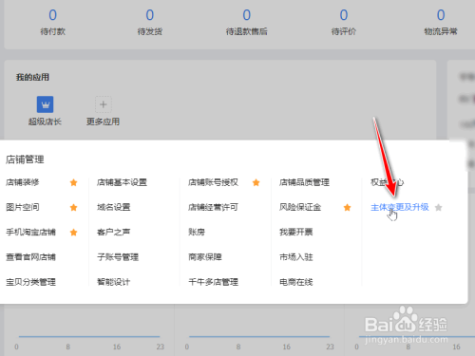The width and height of the screenshot is (475, 356).
Task: Open 我要开票 link
Action: point(296,233)
